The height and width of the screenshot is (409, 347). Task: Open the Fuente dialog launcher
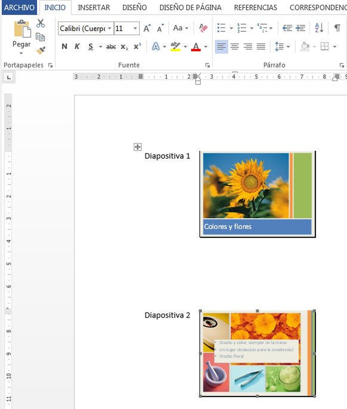[208, 65]
